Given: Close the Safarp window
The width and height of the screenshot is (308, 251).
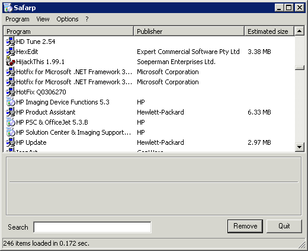Looking at the screenshot, I should point(300,8).
